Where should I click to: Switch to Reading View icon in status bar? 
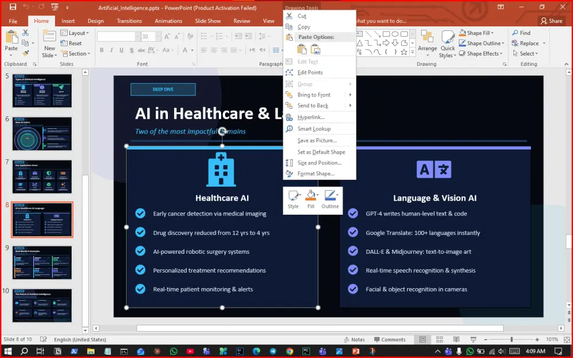coord(457,339)
